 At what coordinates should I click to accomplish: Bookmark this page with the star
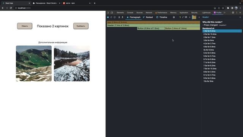(x=223, y=8)
